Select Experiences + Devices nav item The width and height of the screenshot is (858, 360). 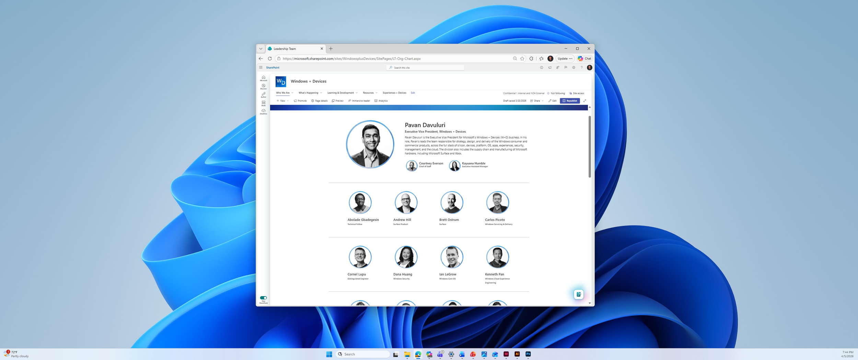click(394, 93)
